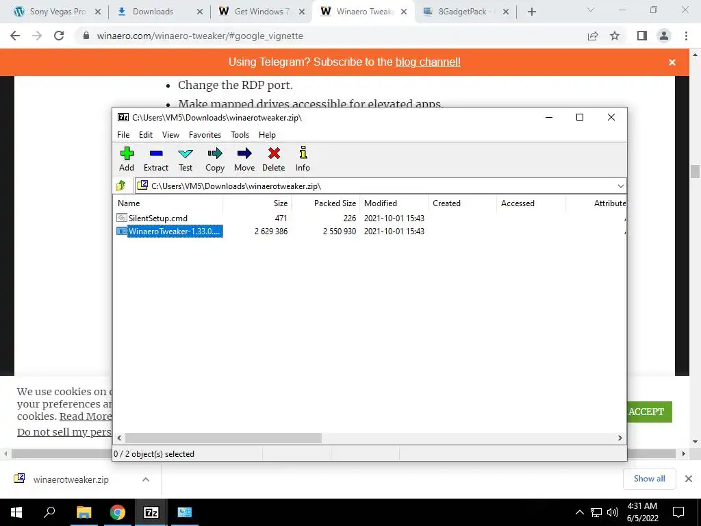The height and width of the screenshot is (526, 701).
Task: Click the Chrome taskbar icon
Action: 118,512
